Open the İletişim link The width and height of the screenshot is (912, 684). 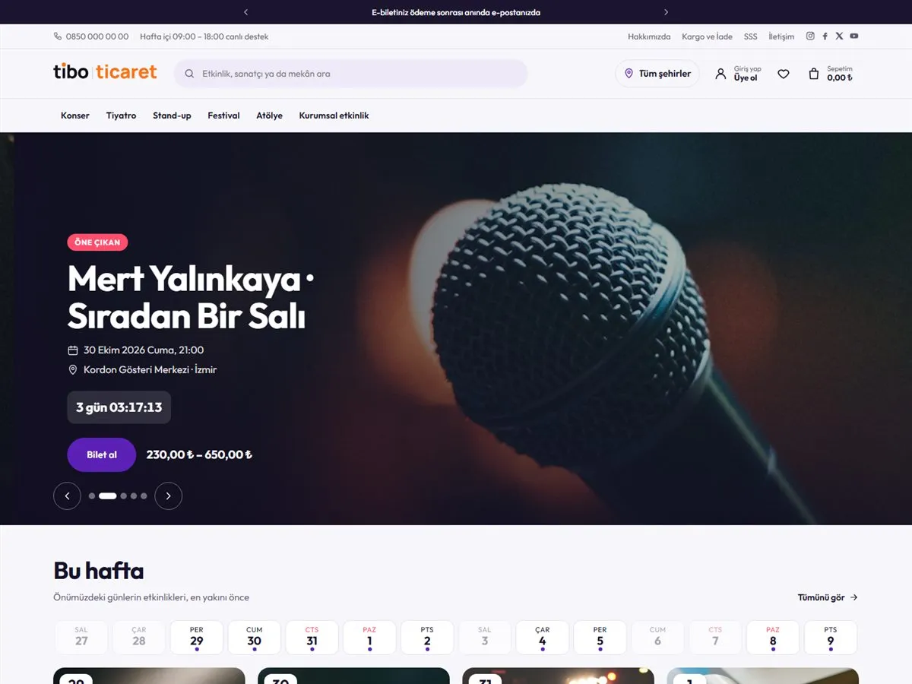pos(781,36)
